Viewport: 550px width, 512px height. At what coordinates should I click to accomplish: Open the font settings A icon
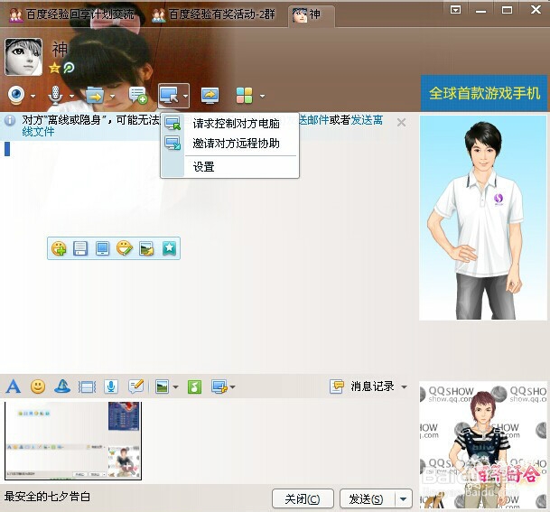click(14, 386)
